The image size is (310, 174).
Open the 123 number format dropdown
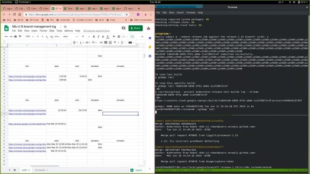pos(57,37)
